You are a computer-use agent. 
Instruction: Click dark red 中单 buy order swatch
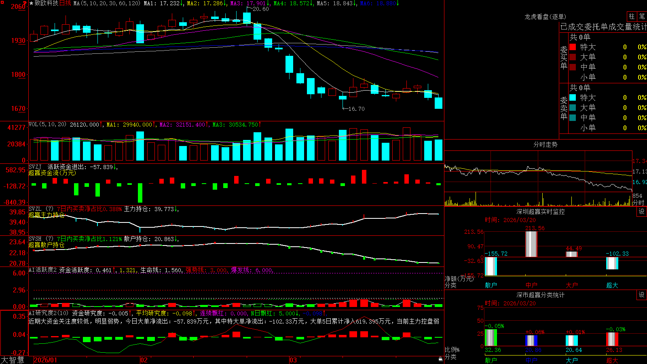(x=573, y=67)
